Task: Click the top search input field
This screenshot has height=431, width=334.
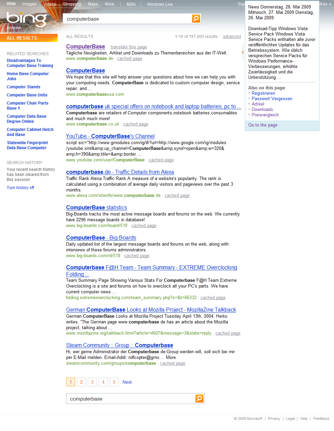Action: click(127, 19)
